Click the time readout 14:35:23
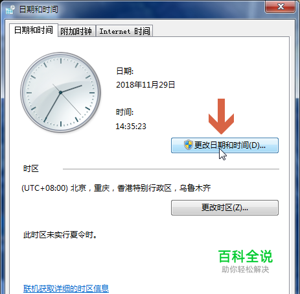This screenshot has height=294, width=300. click(x=131, y=127)
